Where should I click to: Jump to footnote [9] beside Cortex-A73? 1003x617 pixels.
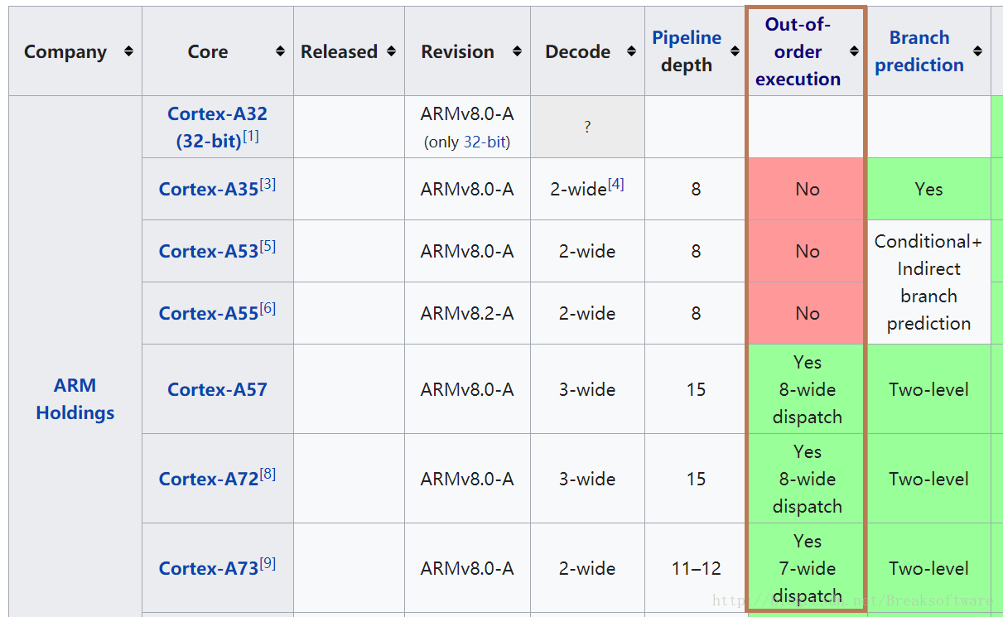coord(268,563)
